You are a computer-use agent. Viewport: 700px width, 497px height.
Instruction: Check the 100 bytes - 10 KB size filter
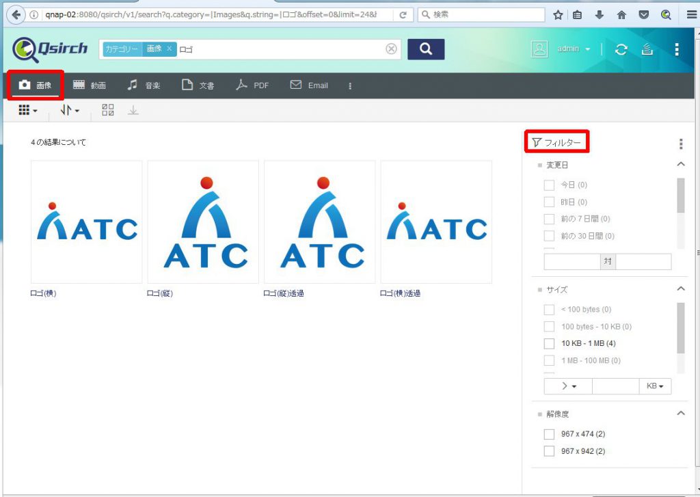click(549, 326)
